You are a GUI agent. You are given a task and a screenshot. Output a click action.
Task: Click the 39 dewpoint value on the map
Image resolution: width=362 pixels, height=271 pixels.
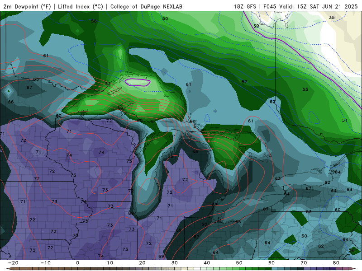[256, 26]
